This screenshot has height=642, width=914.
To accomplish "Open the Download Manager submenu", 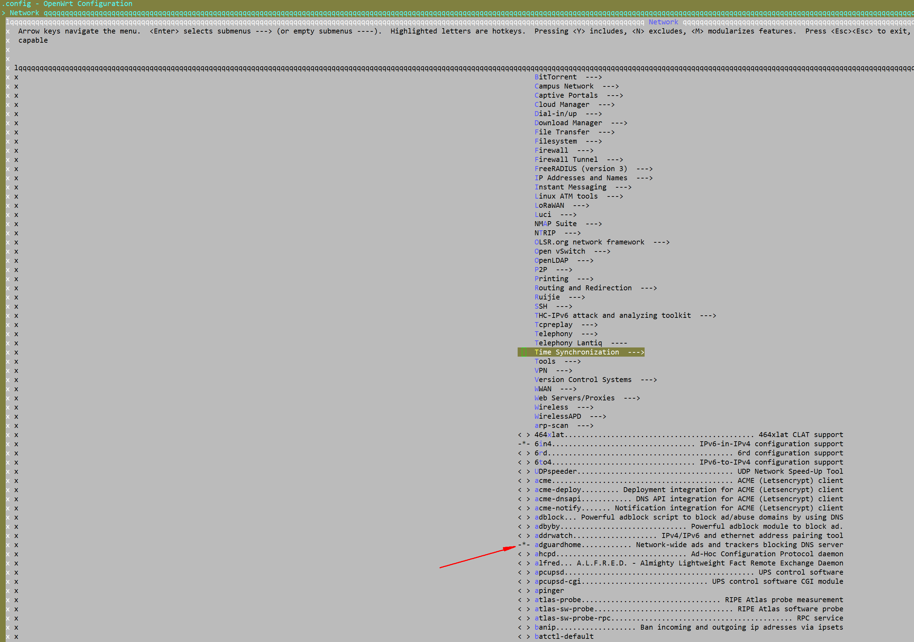I will pos(568,123).
